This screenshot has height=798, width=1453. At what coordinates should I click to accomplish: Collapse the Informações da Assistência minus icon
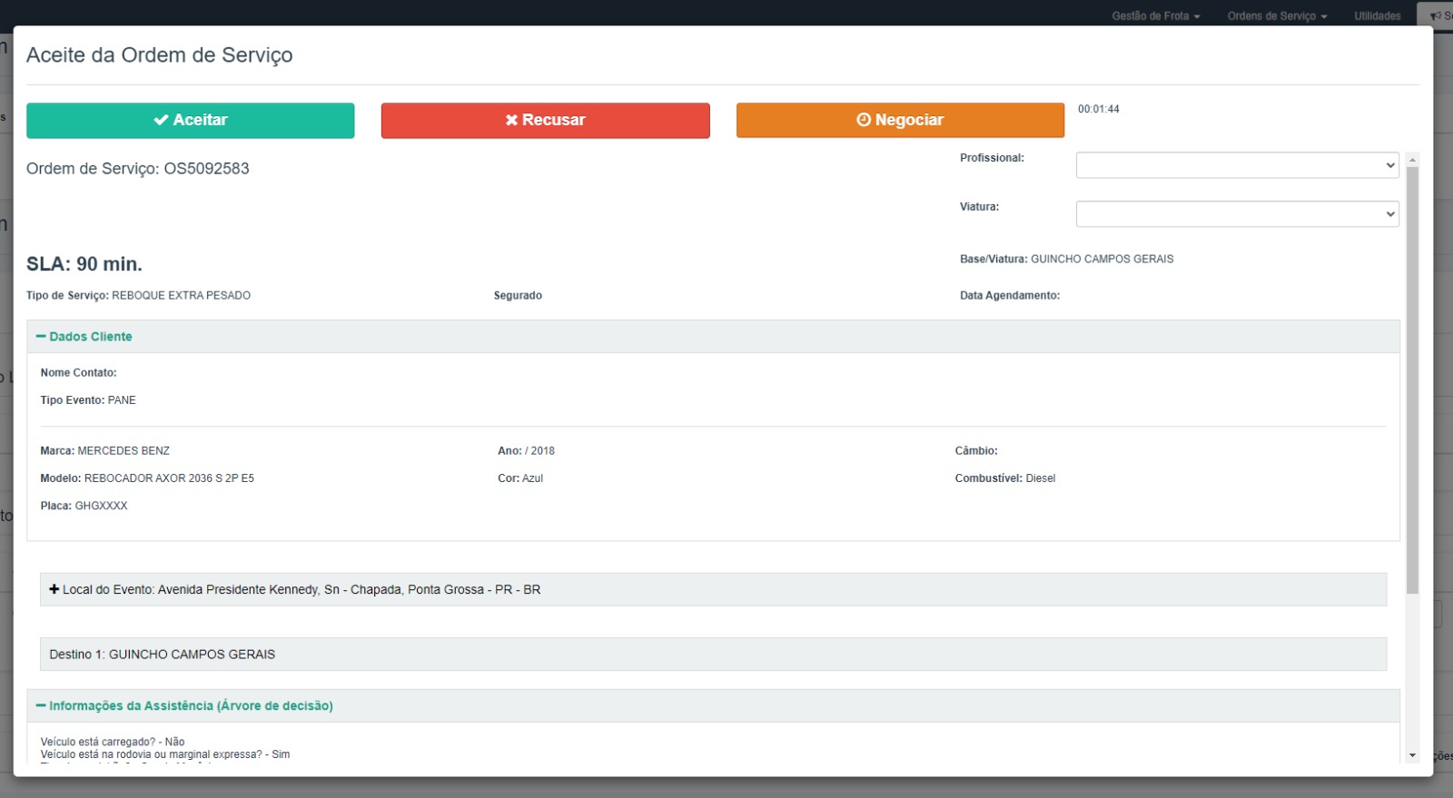pos(41,705)
